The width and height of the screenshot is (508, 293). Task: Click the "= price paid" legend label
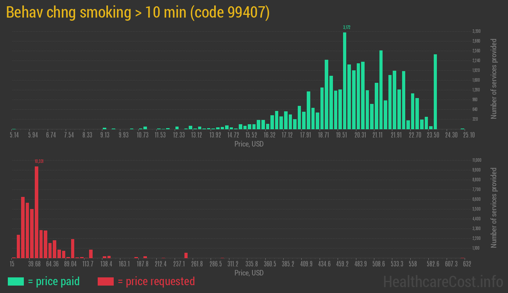[54, 281]
